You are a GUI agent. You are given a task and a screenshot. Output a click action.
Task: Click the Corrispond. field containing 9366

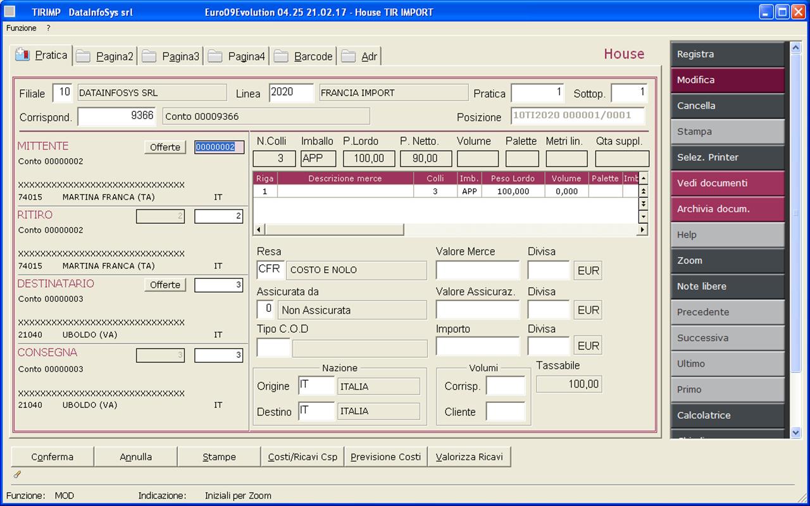(x=117, y=116)
